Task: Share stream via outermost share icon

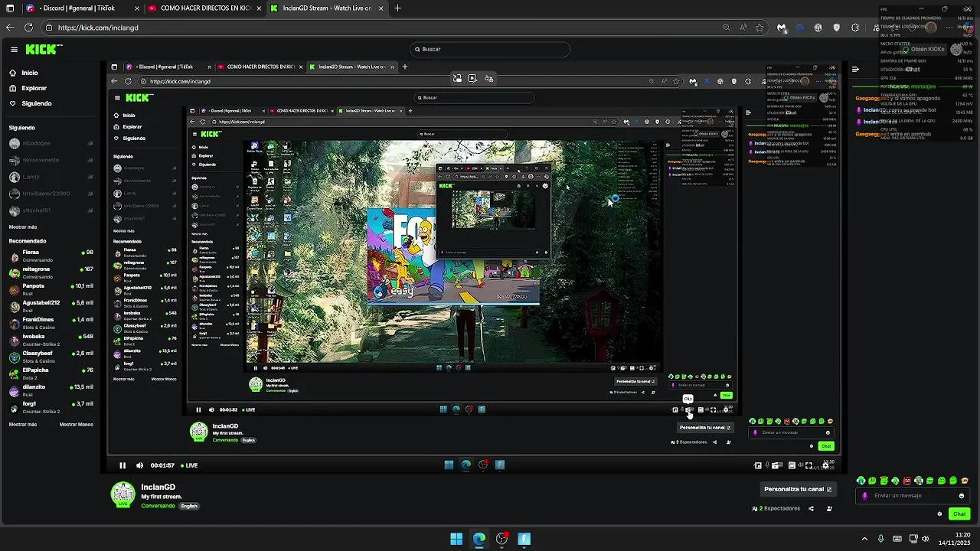Action: (x=811, y=508)
